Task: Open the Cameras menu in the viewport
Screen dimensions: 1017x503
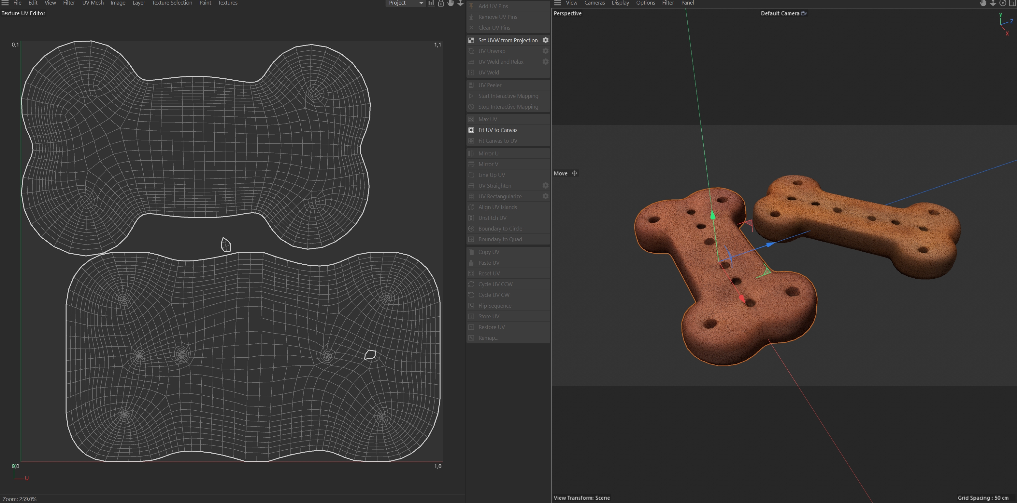Action: pos(594,3)
